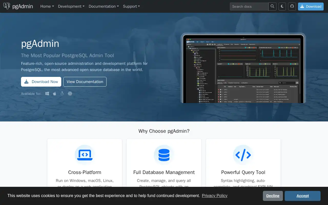Click the Available for: label
This screenshot has width=328, height=205.
31,94
